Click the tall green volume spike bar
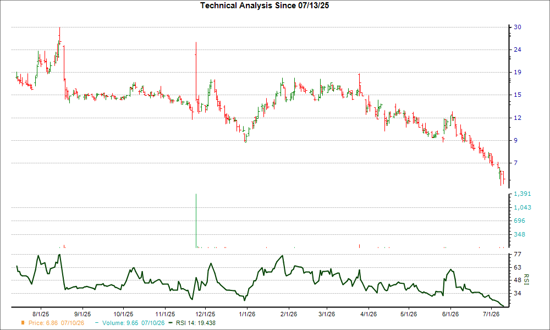The height and width of the screenshot is (330, 550). (196, 221)
